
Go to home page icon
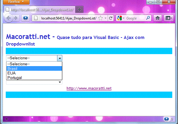(x=158, y=18)
